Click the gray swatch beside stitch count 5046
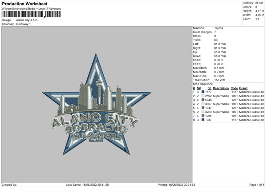This screenshot has height=188, width=266. [203, 100]
